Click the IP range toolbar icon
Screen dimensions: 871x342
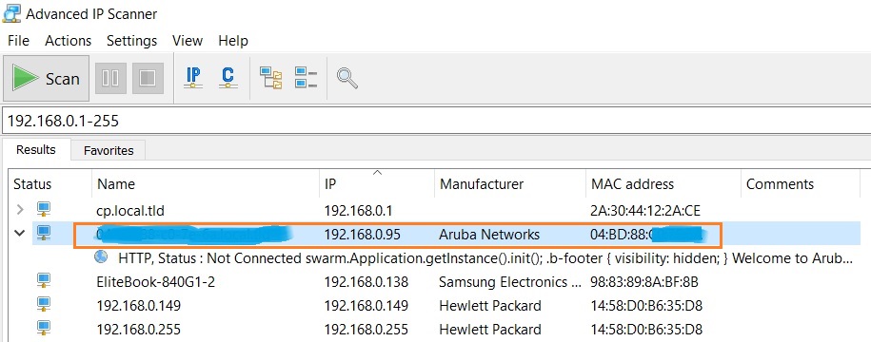[x=193, y=78]
